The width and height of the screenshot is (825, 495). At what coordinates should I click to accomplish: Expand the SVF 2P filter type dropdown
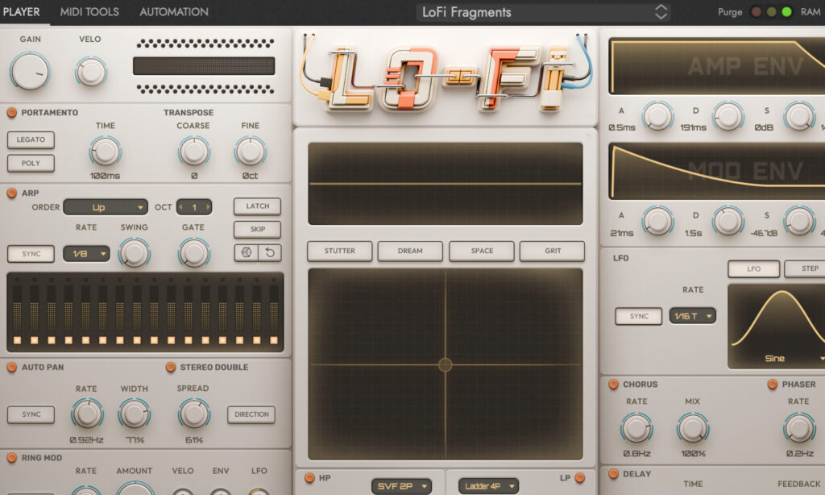tap(400, 486)
